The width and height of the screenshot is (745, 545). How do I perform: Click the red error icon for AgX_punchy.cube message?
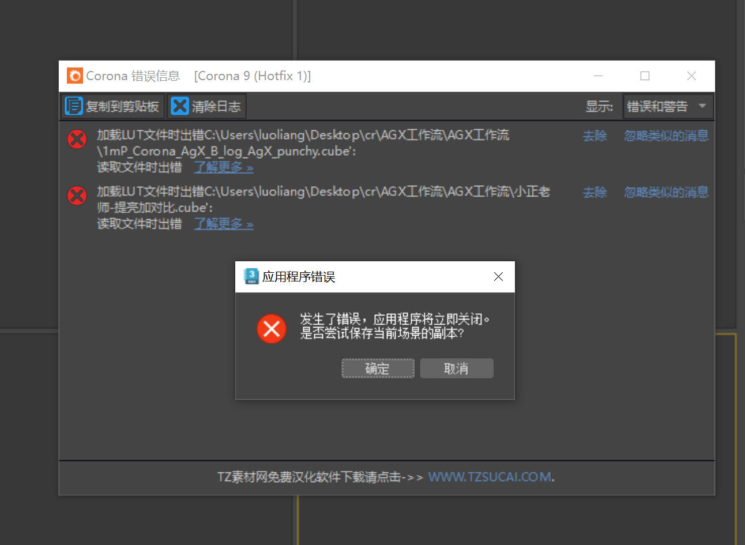(77, 139)
